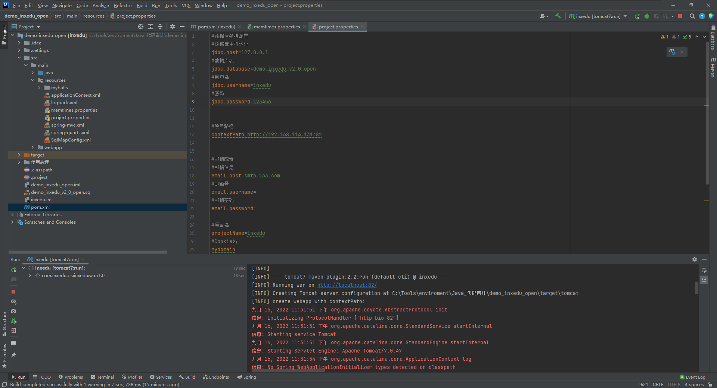Click the console vertical scrollbar
The width and height of the screenshot is (717, 388).
696,288
